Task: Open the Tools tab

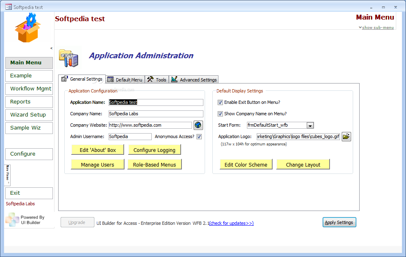Action: (157, 79)
